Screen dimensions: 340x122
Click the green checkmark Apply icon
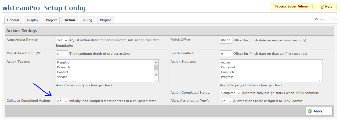point(310,111)
